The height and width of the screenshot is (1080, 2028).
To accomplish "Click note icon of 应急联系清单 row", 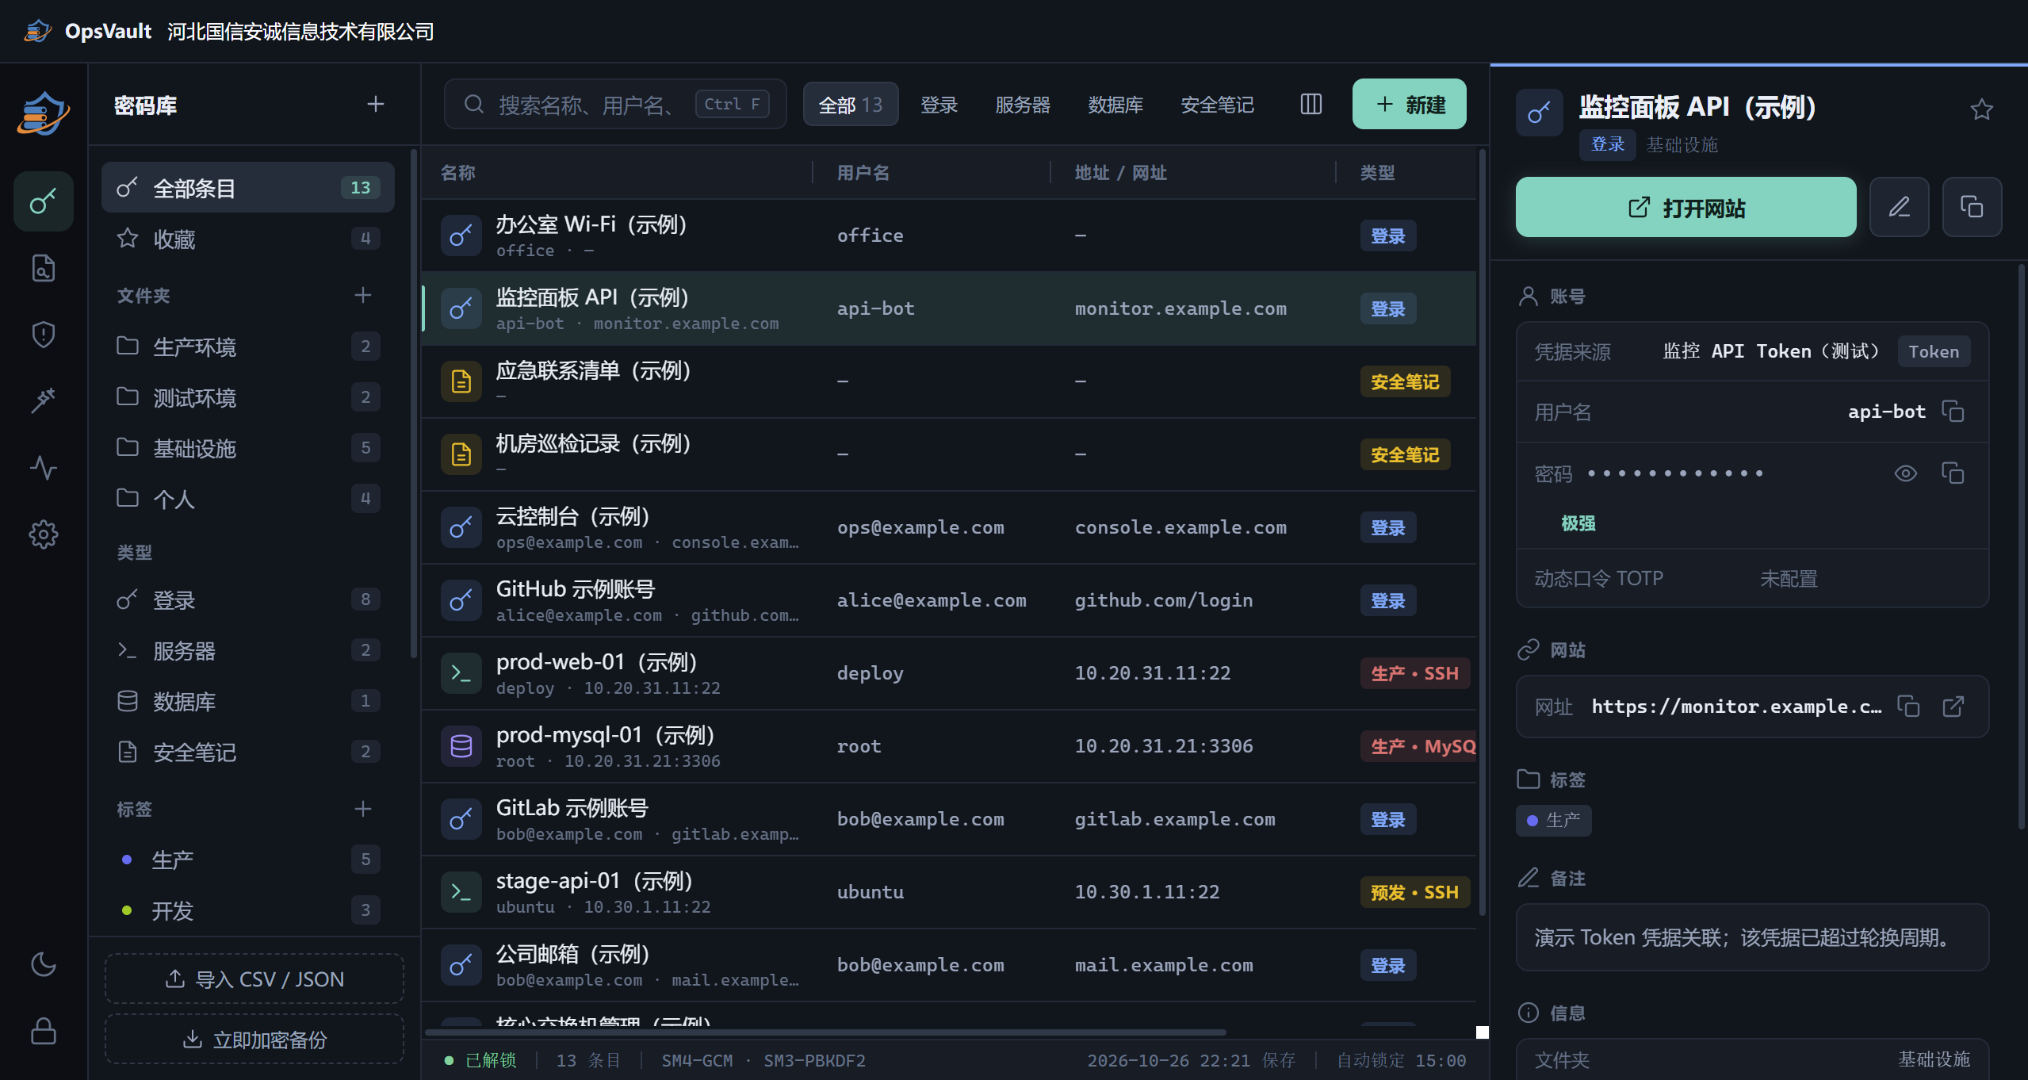I will [461, 381].
